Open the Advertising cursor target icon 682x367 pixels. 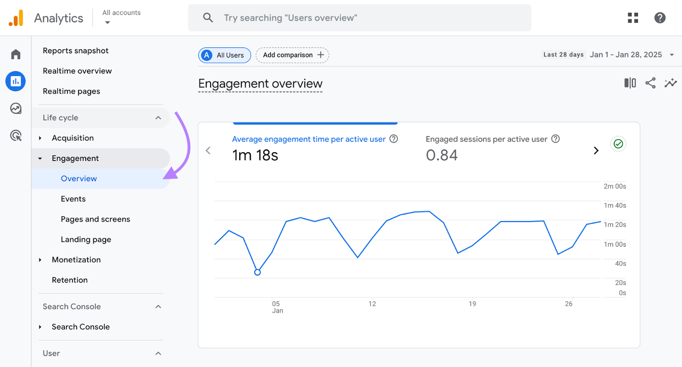point(16,136)
